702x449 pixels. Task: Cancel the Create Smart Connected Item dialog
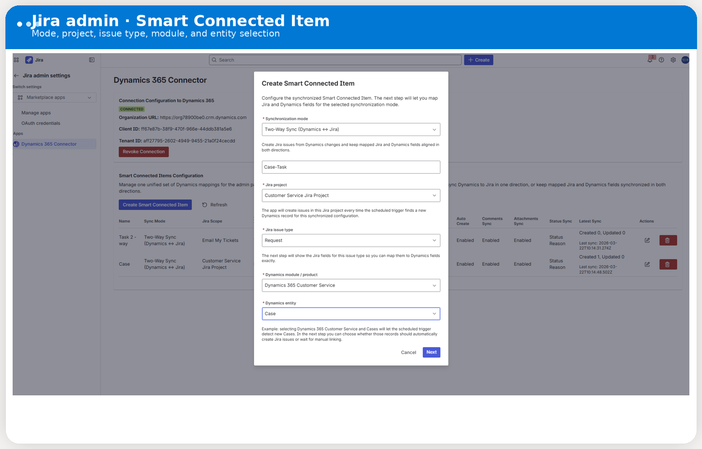408,352
